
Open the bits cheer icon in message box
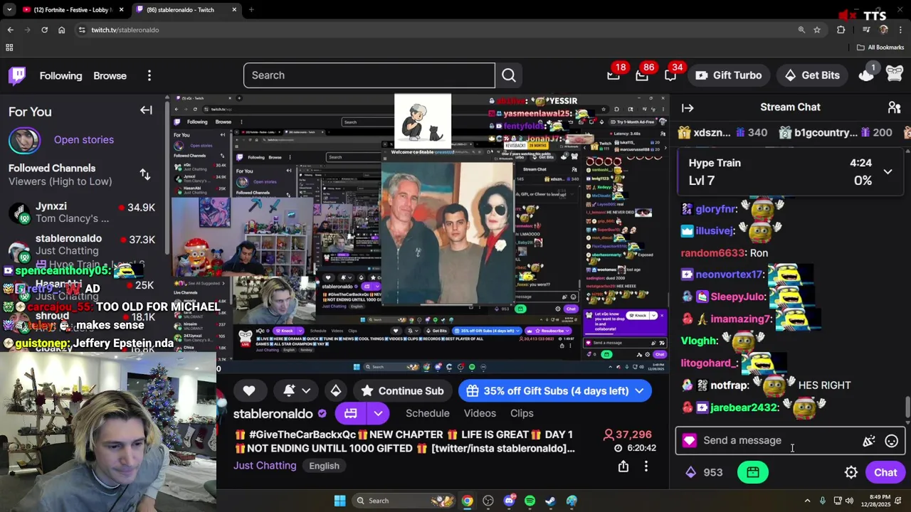pos(869,441)
